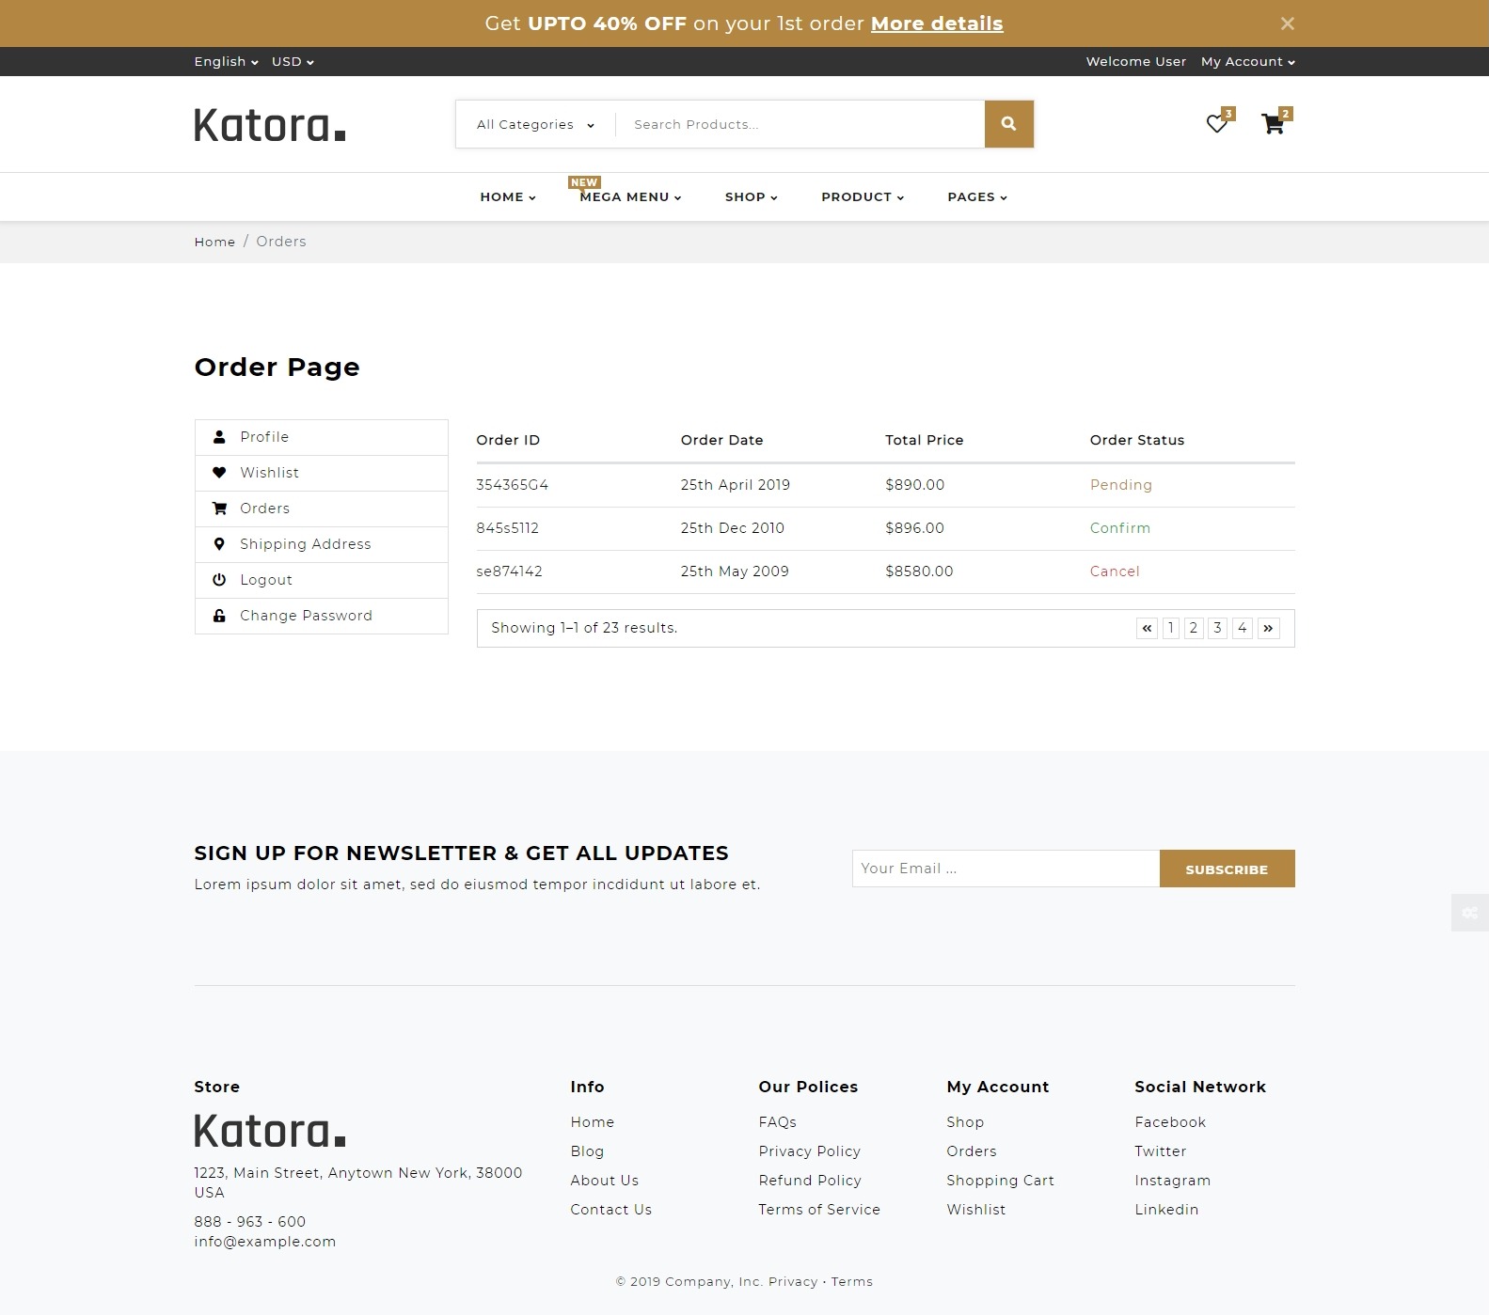Click the Katora logo in header
The width and height of the screenshot is (1489, 1315).
[x=270, y=125]
